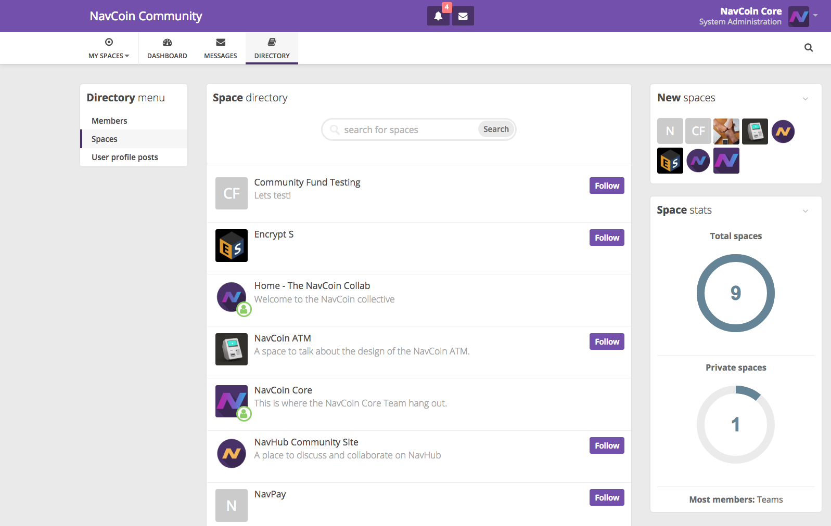
Task: Open the NavPay space link
Action: [270, 494]
